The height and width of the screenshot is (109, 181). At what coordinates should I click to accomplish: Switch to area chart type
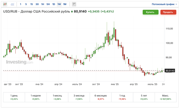[12, 4]
